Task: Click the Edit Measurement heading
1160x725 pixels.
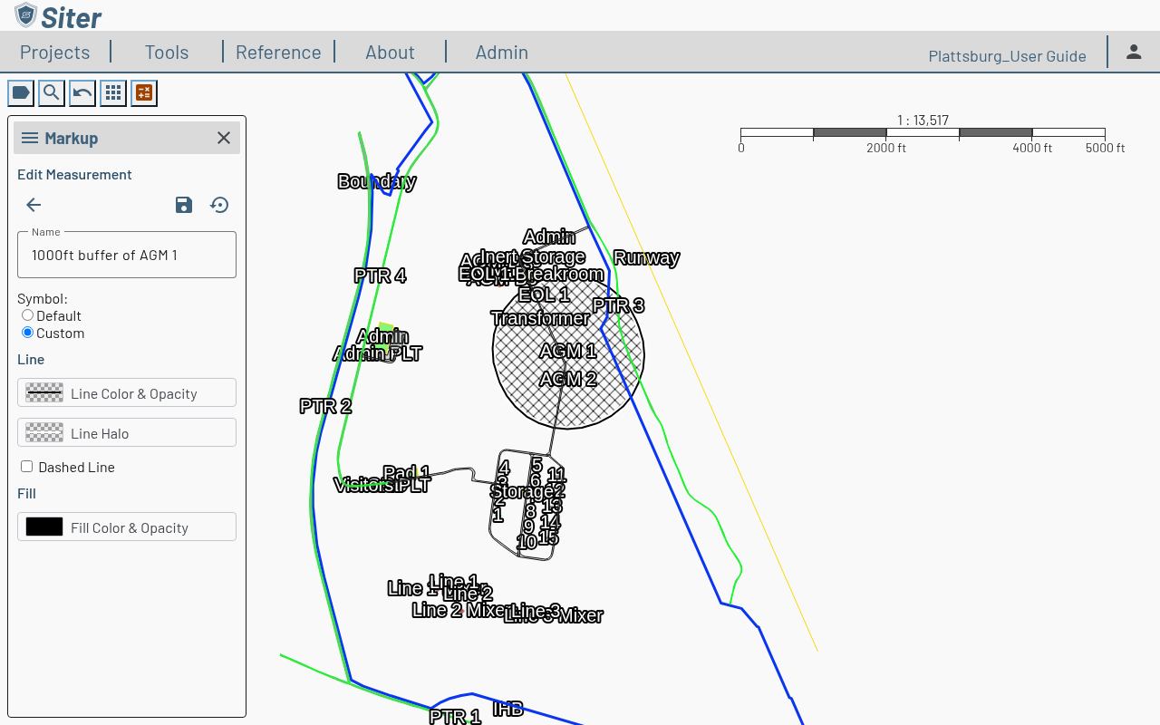Action: 74,174
